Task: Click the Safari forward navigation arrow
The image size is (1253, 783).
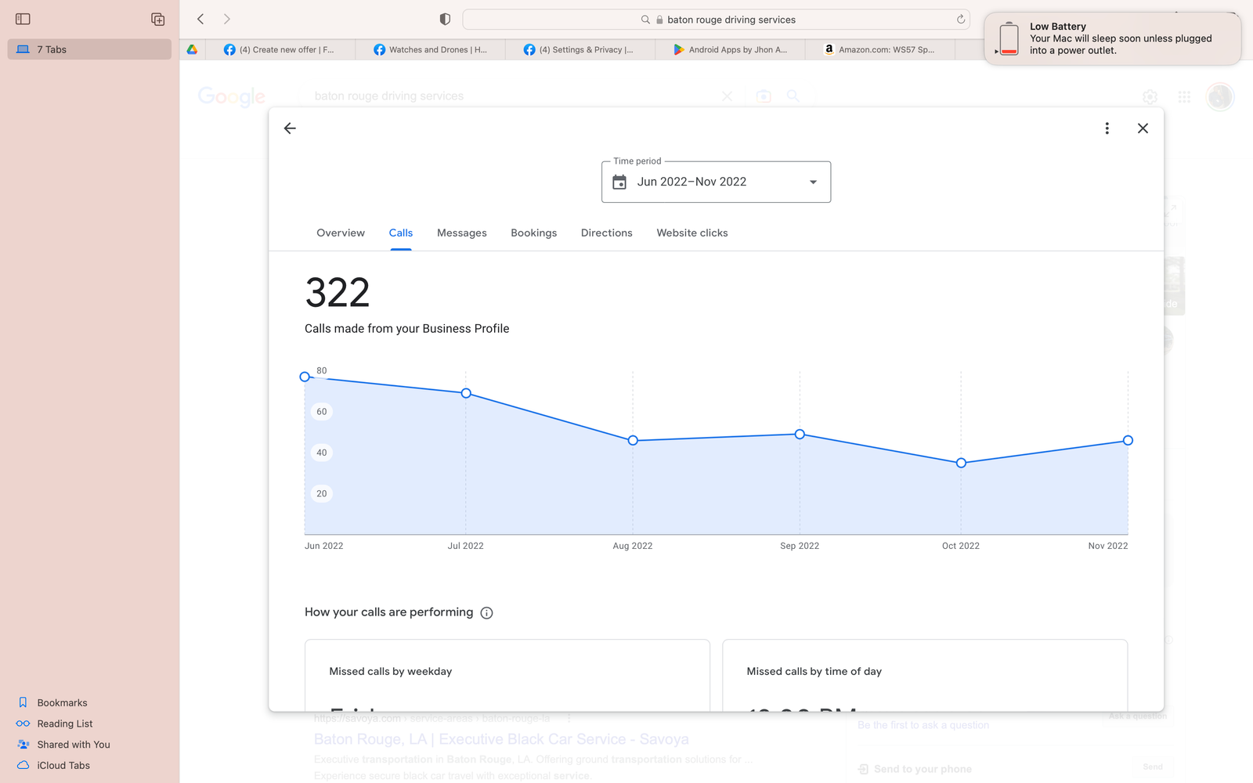Action: [x=227, y=19]
